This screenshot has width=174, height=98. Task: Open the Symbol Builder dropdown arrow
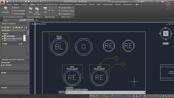pyautogui.click(x=73, y=8)
